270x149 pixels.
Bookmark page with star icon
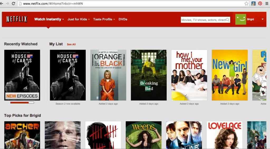pyautogui.click(x=247, y=3)
